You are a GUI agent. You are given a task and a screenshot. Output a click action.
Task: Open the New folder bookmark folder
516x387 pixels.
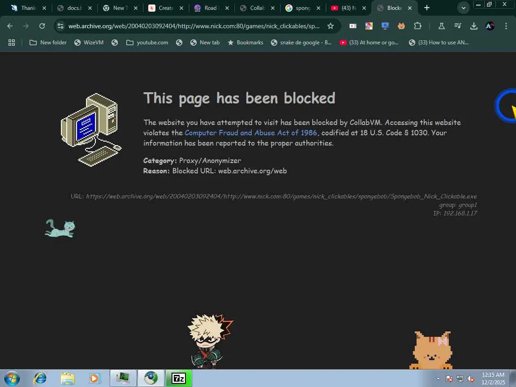[48, 43]
